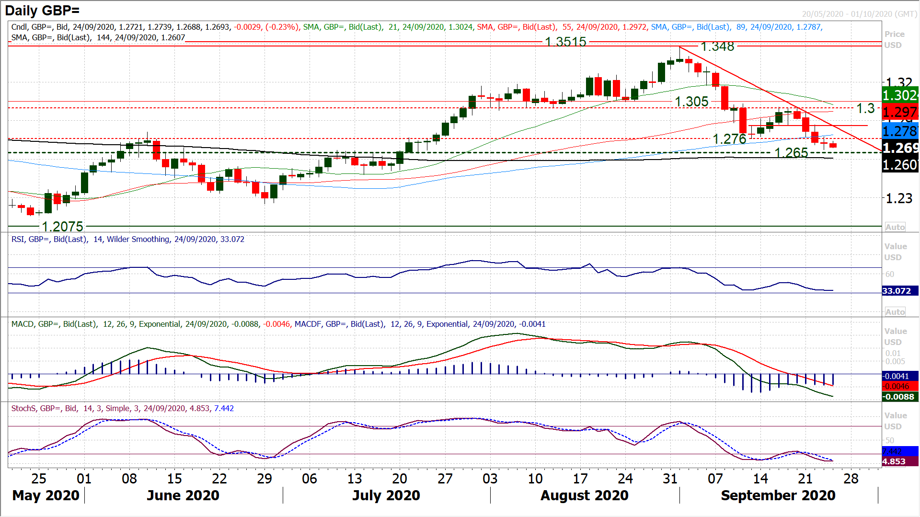The height and width of the screenshot is (517, 920).
Task: Select the red MACD signal tag -0.0046
Action: click(x=899, y=386)
